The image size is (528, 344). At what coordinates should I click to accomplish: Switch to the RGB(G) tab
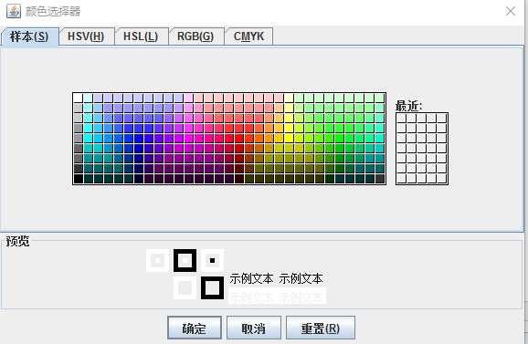click(195, 36)
